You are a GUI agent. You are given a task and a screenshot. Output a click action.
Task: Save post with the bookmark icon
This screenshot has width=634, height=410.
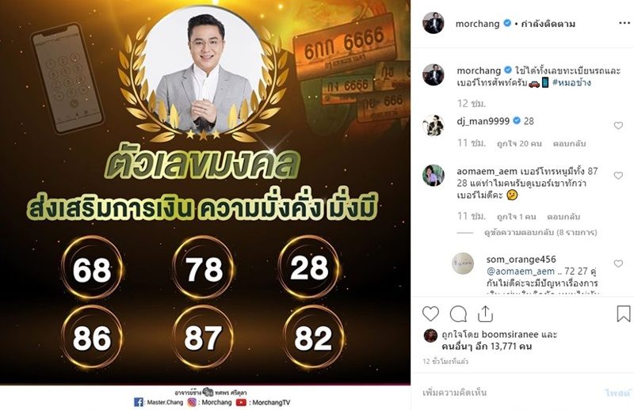pyautogui.click(x=624, y=313)
